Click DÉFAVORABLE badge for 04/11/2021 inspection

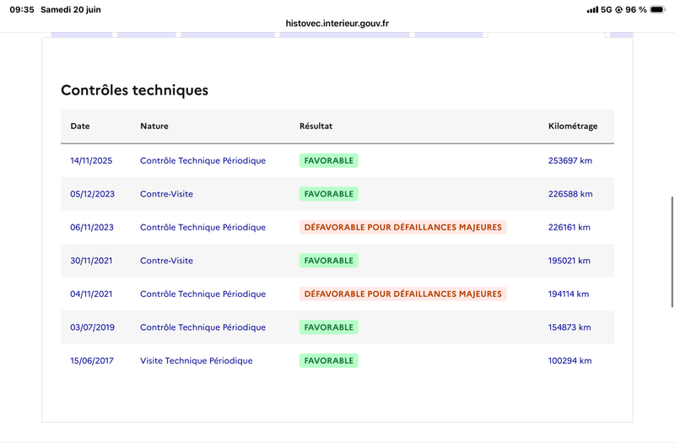point(403,294)
